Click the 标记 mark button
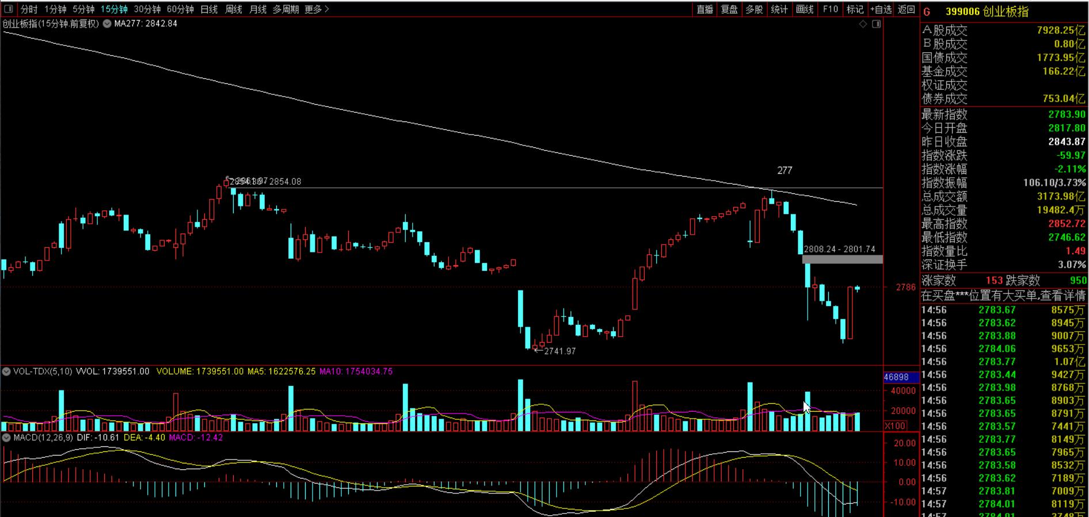This screenshot has height=517, width=1089. [855, 9]
